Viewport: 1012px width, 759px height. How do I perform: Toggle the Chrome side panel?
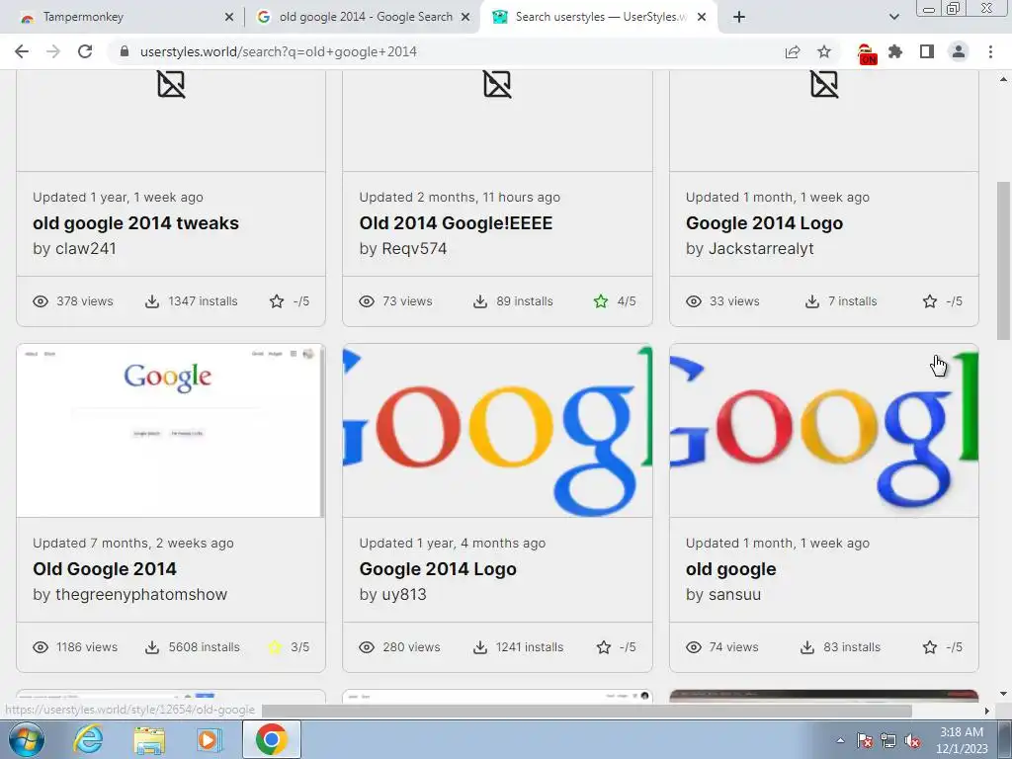(x=927, y=51)
